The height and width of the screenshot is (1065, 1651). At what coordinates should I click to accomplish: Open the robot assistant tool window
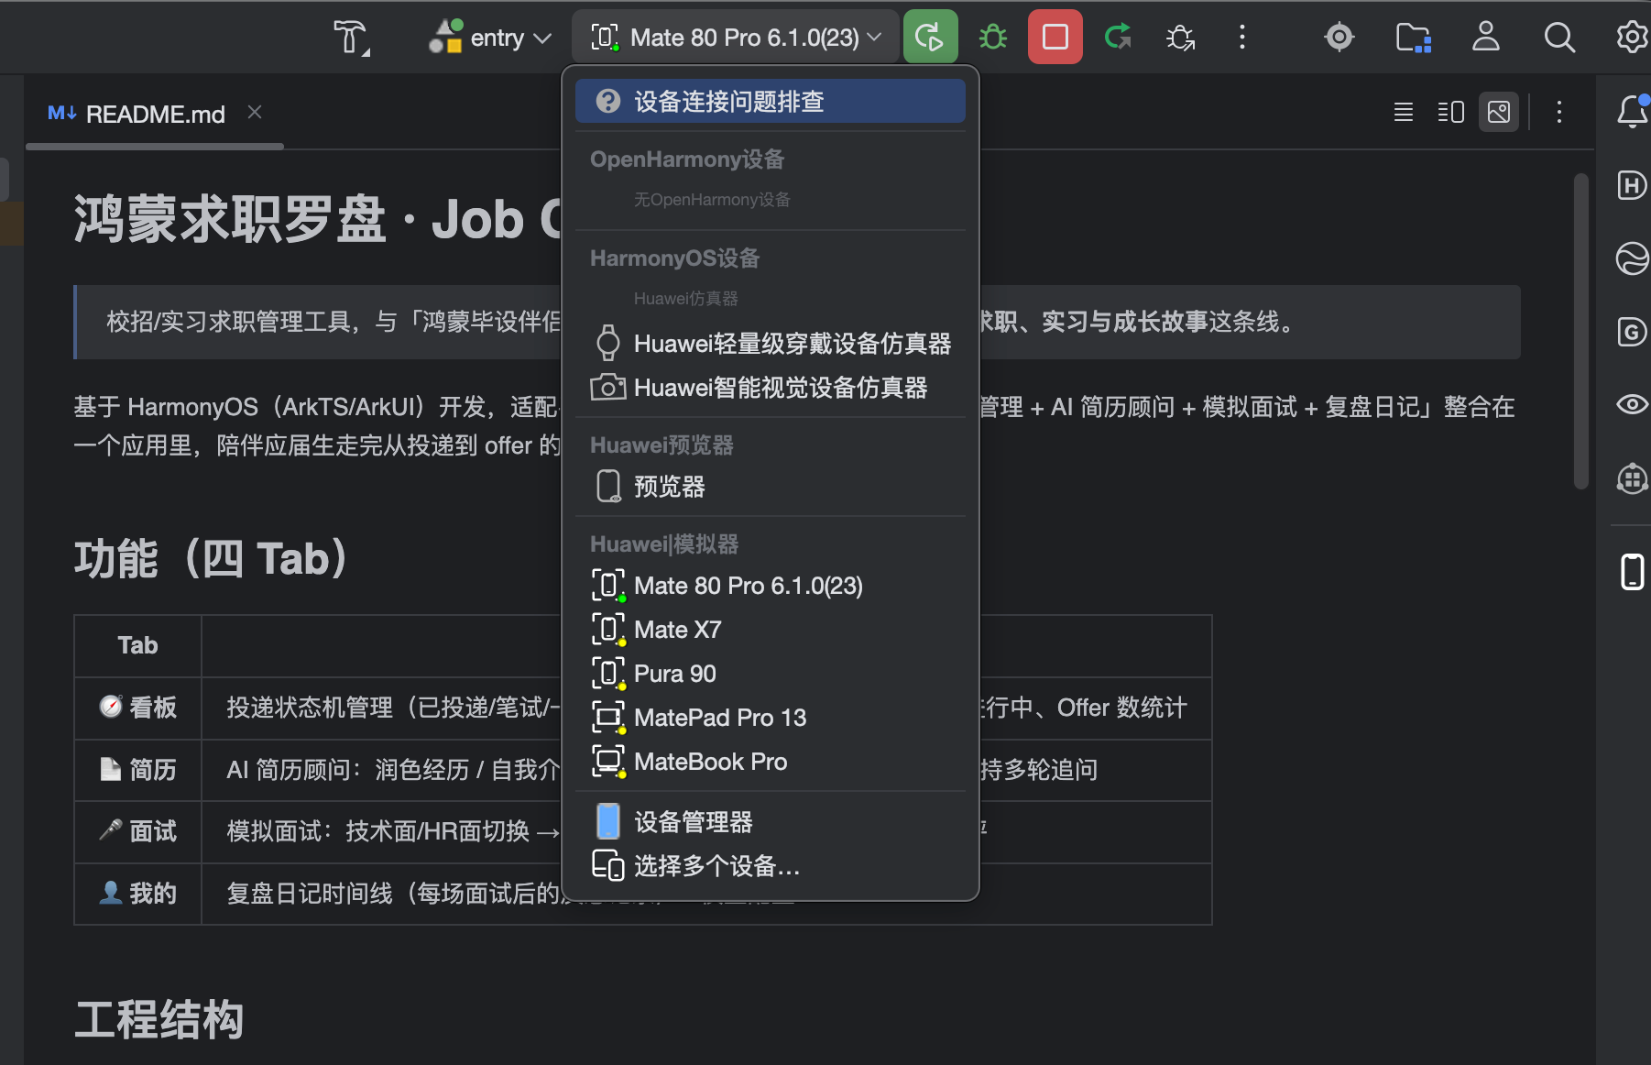[1632, 478]
